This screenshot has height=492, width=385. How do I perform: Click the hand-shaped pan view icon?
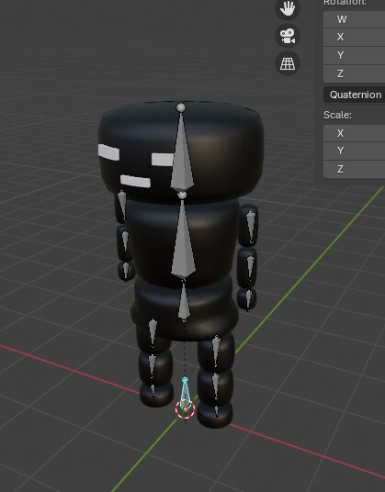pos(288,8)
